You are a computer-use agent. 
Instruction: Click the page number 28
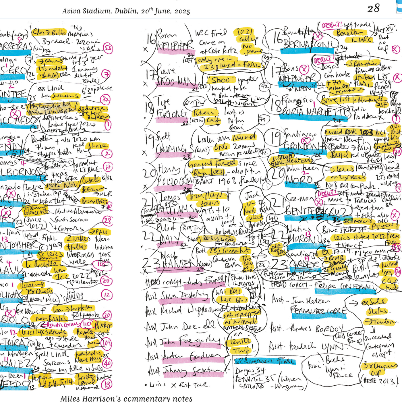373,8
